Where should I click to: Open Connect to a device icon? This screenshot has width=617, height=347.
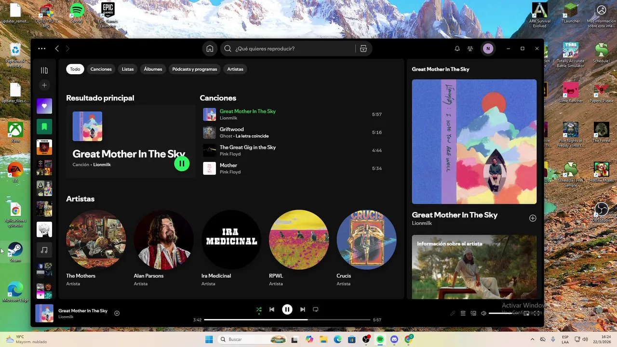click(x=473, y=313)
